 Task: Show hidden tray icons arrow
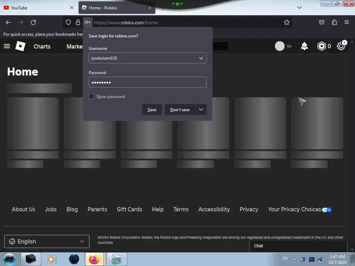click(295, 259)
